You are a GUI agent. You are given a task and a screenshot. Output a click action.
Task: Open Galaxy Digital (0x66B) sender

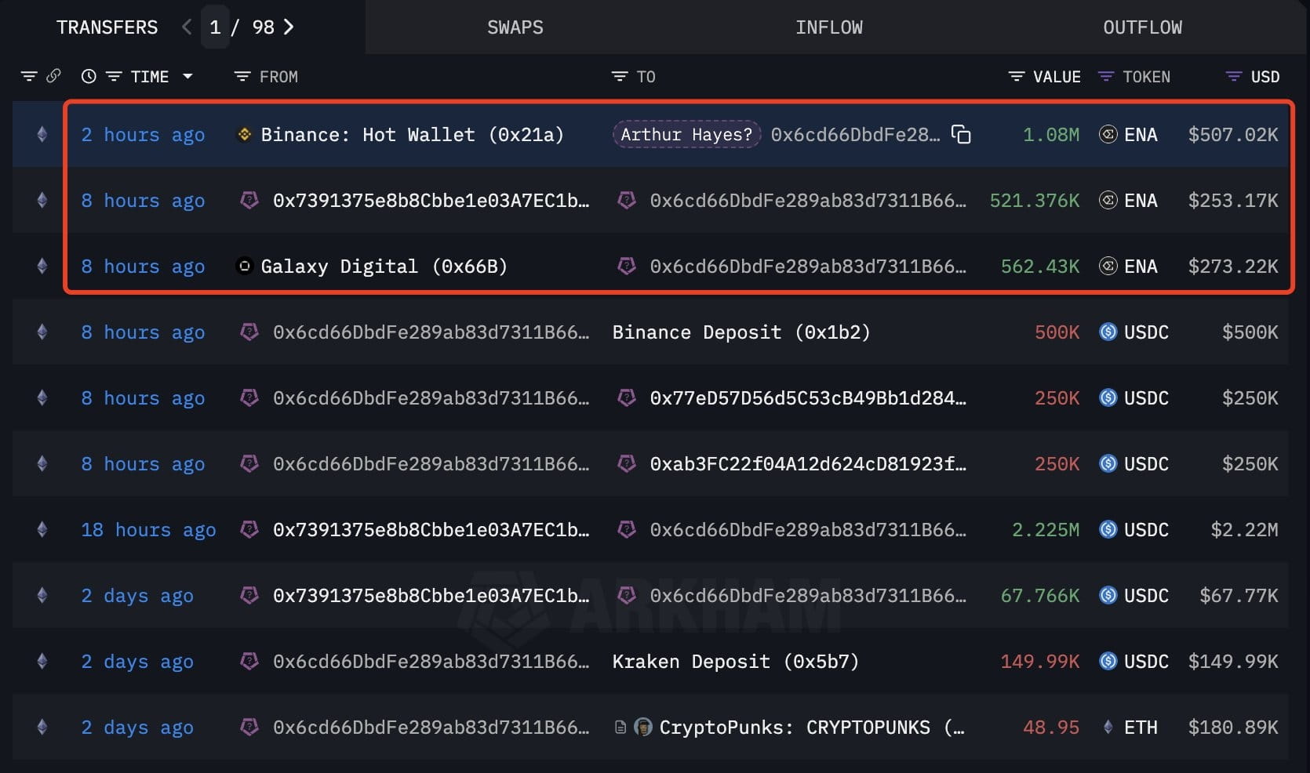(x=384, y=267)
